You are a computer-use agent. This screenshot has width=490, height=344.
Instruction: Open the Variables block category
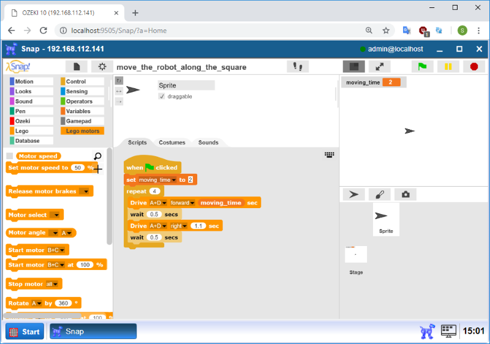click(x=82, y=111)
